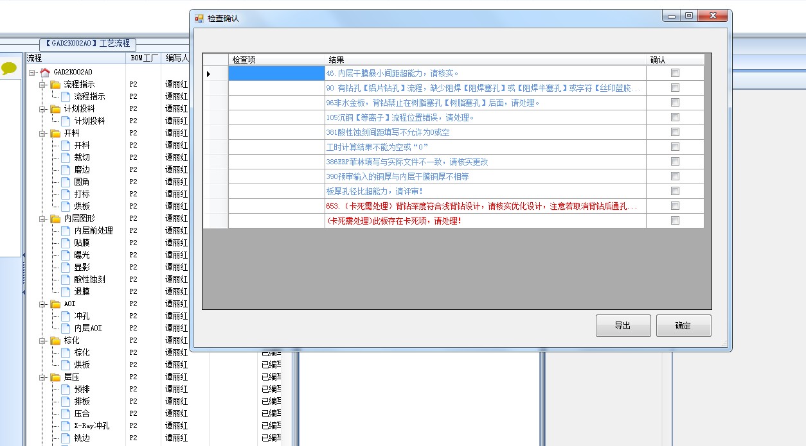
Task: Tick confirm box for 此板存在卡死项 row
Action: click(675, 221)
